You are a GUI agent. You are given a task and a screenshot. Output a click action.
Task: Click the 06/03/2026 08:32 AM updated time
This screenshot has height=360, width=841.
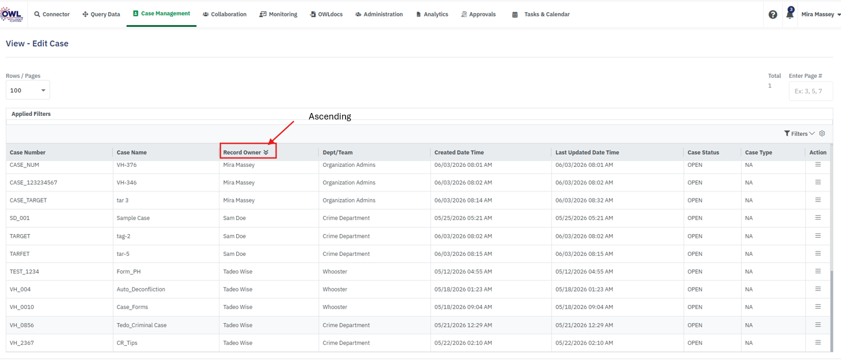[x=584, y=200]
